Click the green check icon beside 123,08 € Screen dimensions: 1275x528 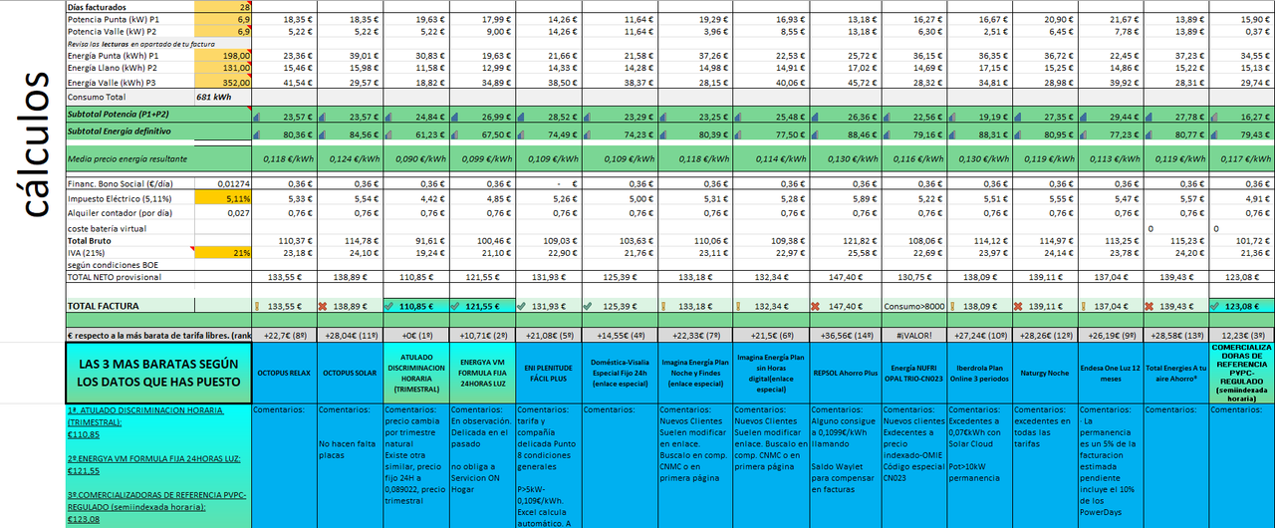[1216, 307]
